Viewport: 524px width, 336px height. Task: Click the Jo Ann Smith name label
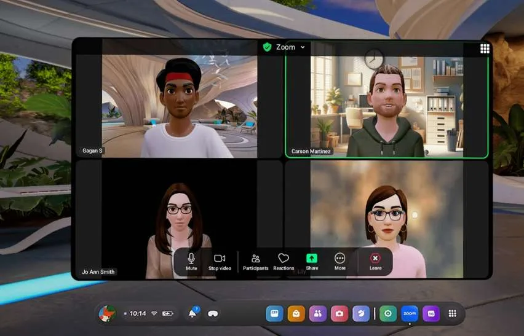(x=98, y=272)
